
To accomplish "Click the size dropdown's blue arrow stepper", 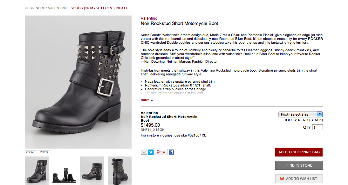I will point(320,114).
